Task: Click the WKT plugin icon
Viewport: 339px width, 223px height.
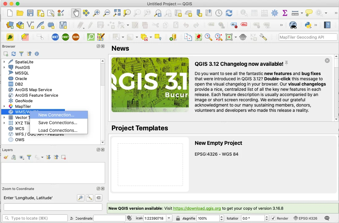Action: pos(55,37)
